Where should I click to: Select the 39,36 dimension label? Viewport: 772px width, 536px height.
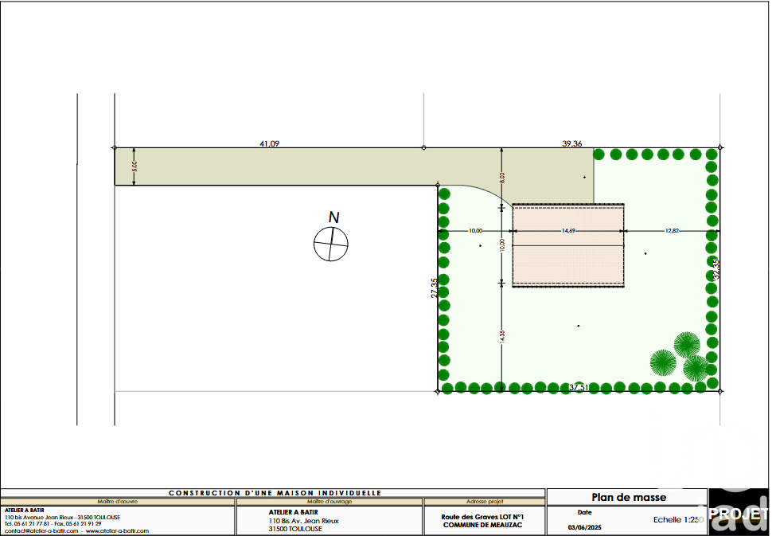pos(571,144)
